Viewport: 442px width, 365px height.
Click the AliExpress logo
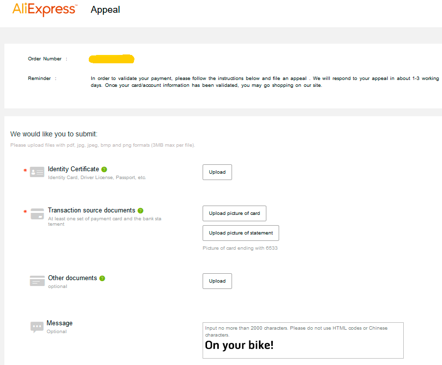point(45,9)
